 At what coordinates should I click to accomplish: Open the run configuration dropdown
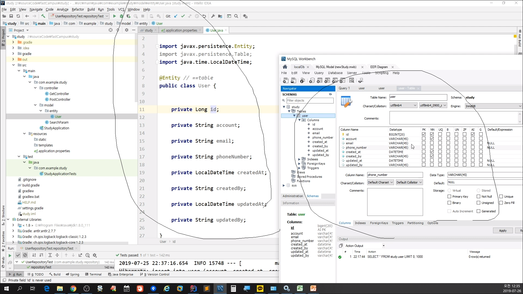[x=107, y=16]
